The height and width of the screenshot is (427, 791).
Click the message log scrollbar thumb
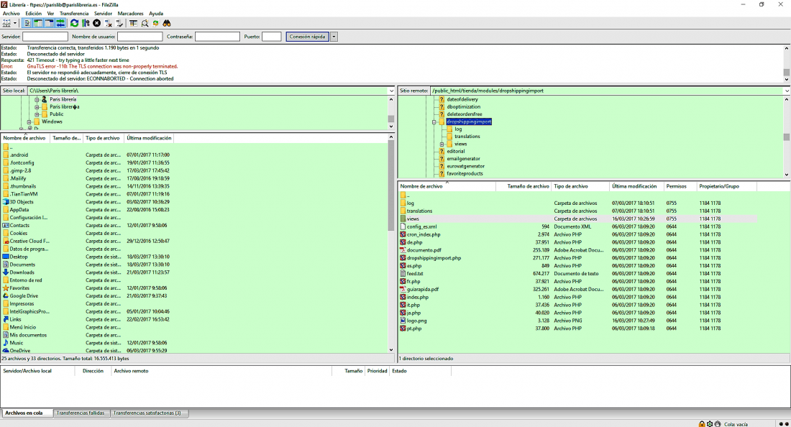coord(787,73)
